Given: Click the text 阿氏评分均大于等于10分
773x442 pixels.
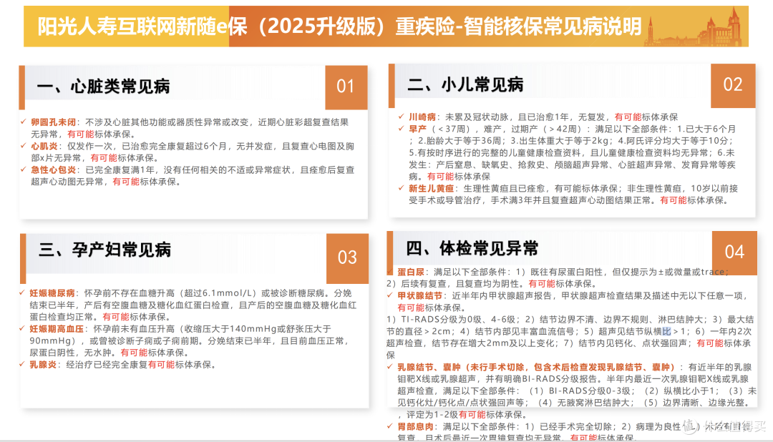Looking at the screenshot, I should pos(677,141).
